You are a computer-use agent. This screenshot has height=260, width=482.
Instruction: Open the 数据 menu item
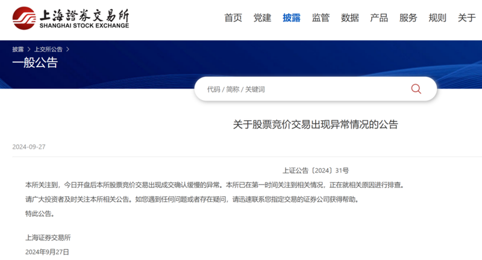point(350,18)
